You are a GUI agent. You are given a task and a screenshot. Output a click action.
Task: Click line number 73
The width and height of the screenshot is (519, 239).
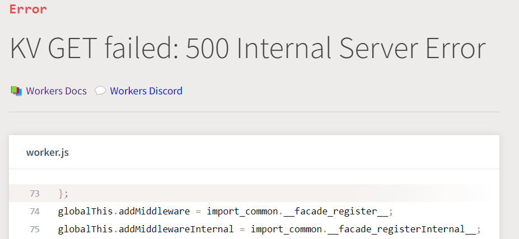(x=35, y=193)
